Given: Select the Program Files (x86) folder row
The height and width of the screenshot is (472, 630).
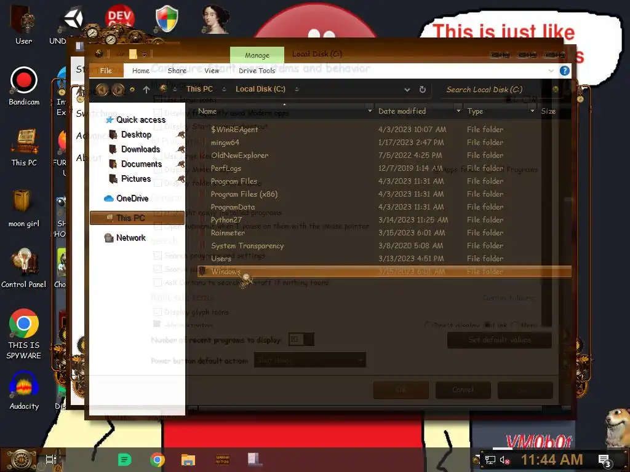Looking at the screenshot, I should click(x=384, y=194).
